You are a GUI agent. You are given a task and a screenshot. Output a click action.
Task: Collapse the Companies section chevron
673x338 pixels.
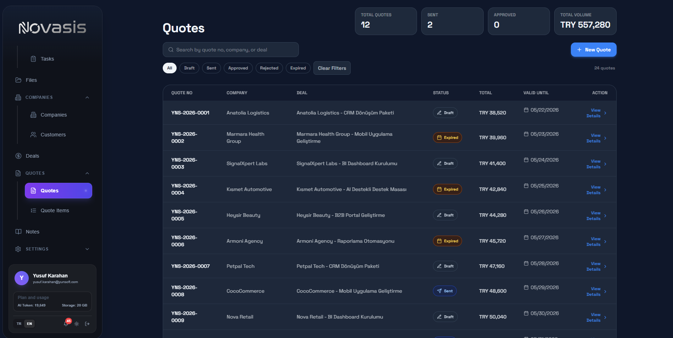pyautogui.click(x=87, y=97)
